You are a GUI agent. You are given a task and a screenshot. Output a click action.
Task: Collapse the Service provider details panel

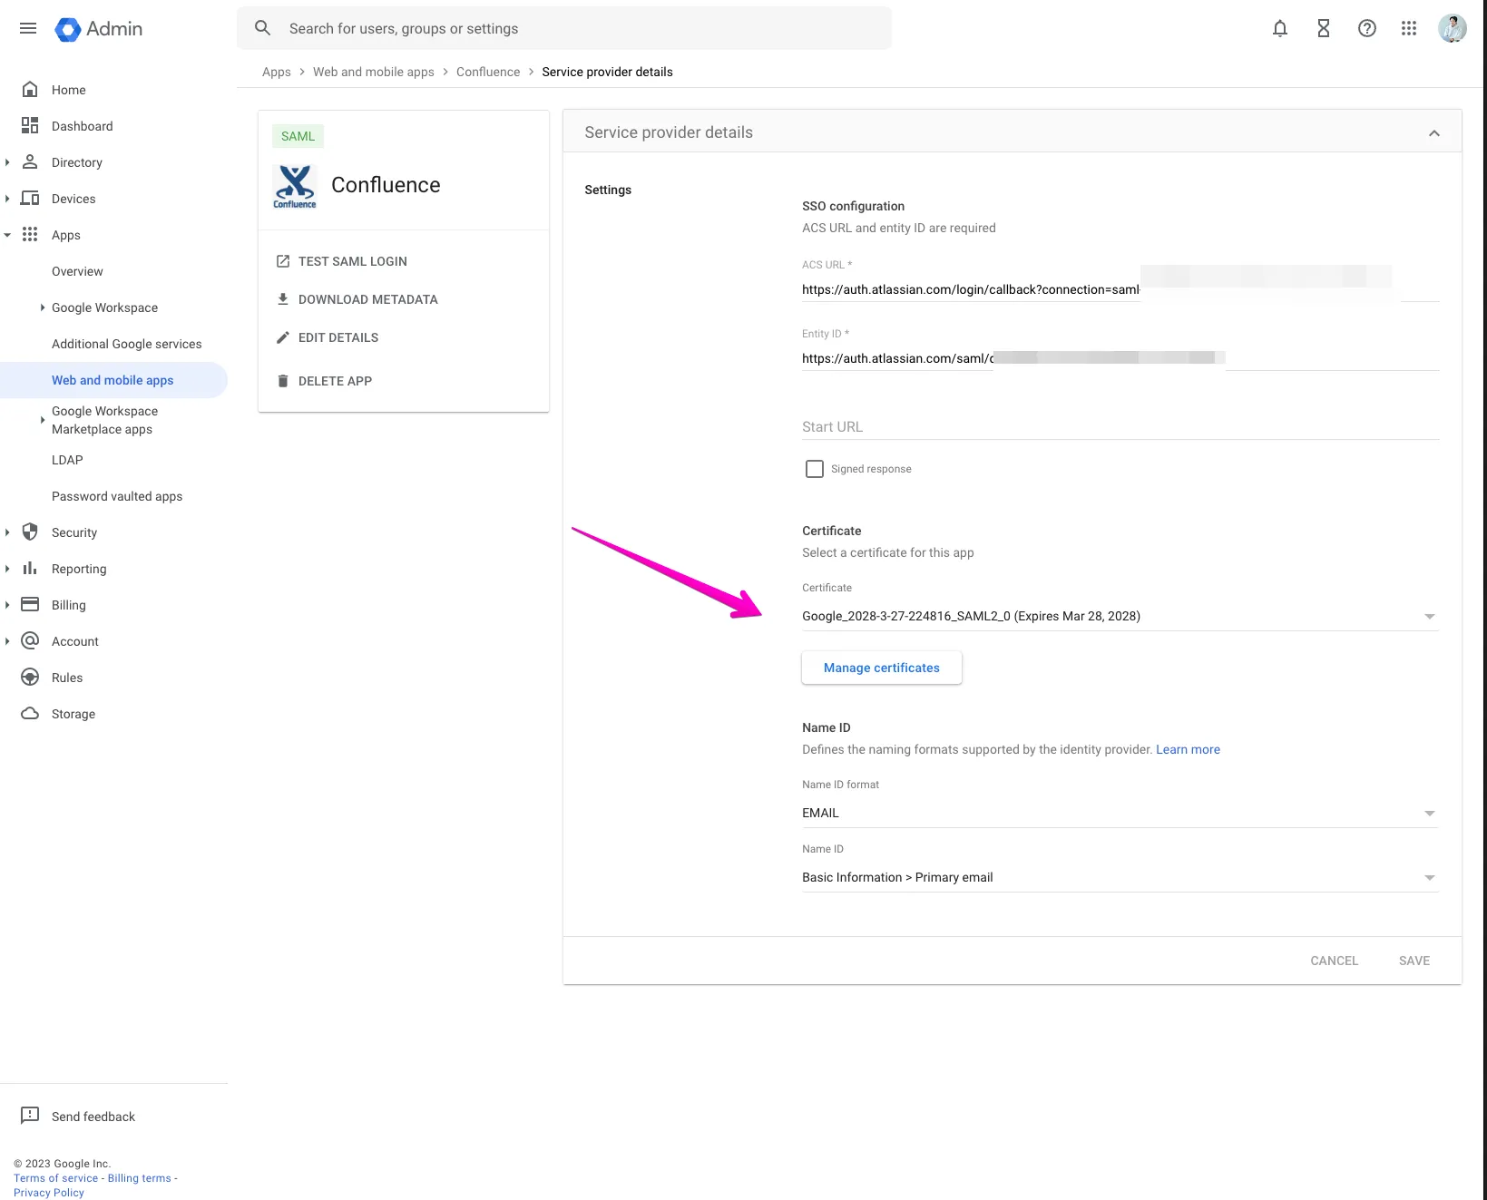pos(1433,132)
